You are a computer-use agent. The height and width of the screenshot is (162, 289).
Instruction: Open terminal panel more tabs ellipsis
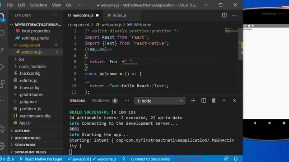point(127,101)
